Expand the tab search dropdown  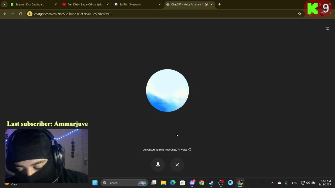point(4,4)
